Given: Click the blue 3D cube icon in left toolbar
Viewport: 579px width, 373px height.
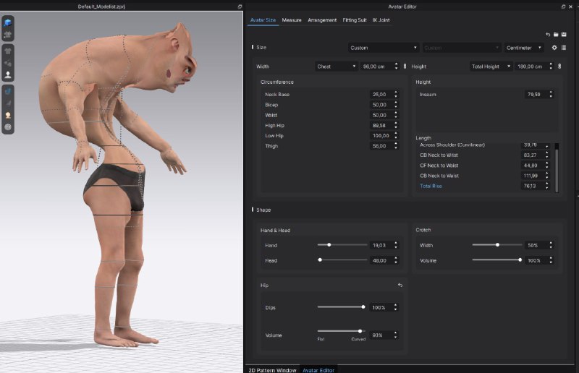Looking at the screenshot, I should coord(7,22).
